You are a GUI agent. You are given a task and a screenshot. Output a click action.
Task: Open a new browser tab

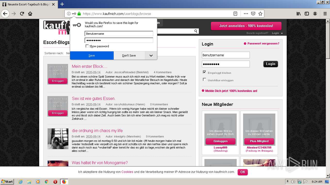62,4
